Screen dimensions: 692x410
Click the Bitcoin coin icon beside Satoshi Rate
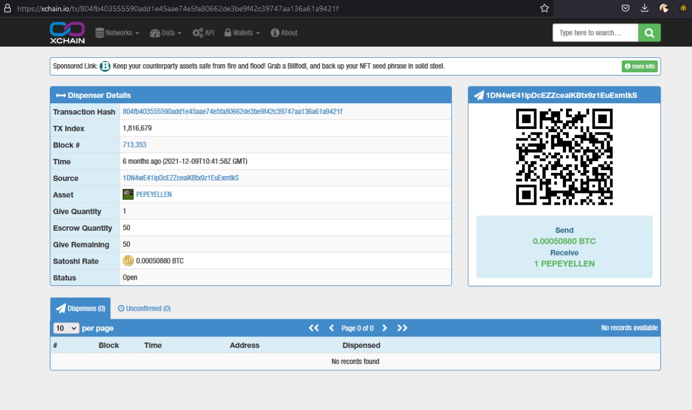pyautogui.click(x=128, y=261)
